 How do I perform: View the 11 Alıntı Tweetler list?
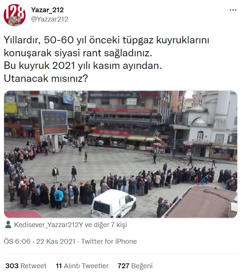click(82, 266)
